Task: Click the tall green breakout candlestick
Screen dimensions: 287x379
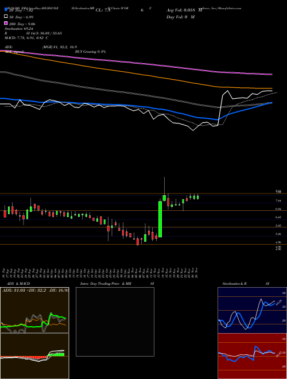Action: pyautogui.click(x=160, y=219)
